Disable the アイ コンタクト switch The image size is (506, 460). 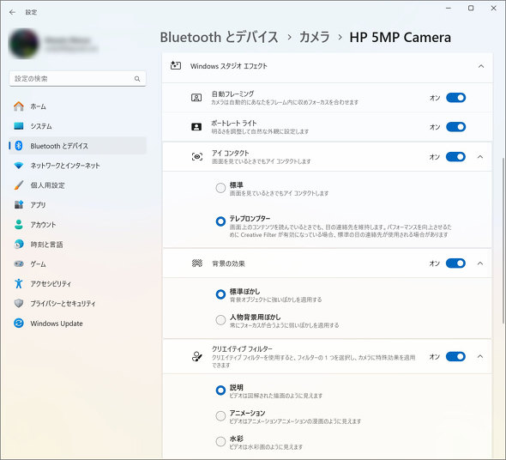(455, 157)
